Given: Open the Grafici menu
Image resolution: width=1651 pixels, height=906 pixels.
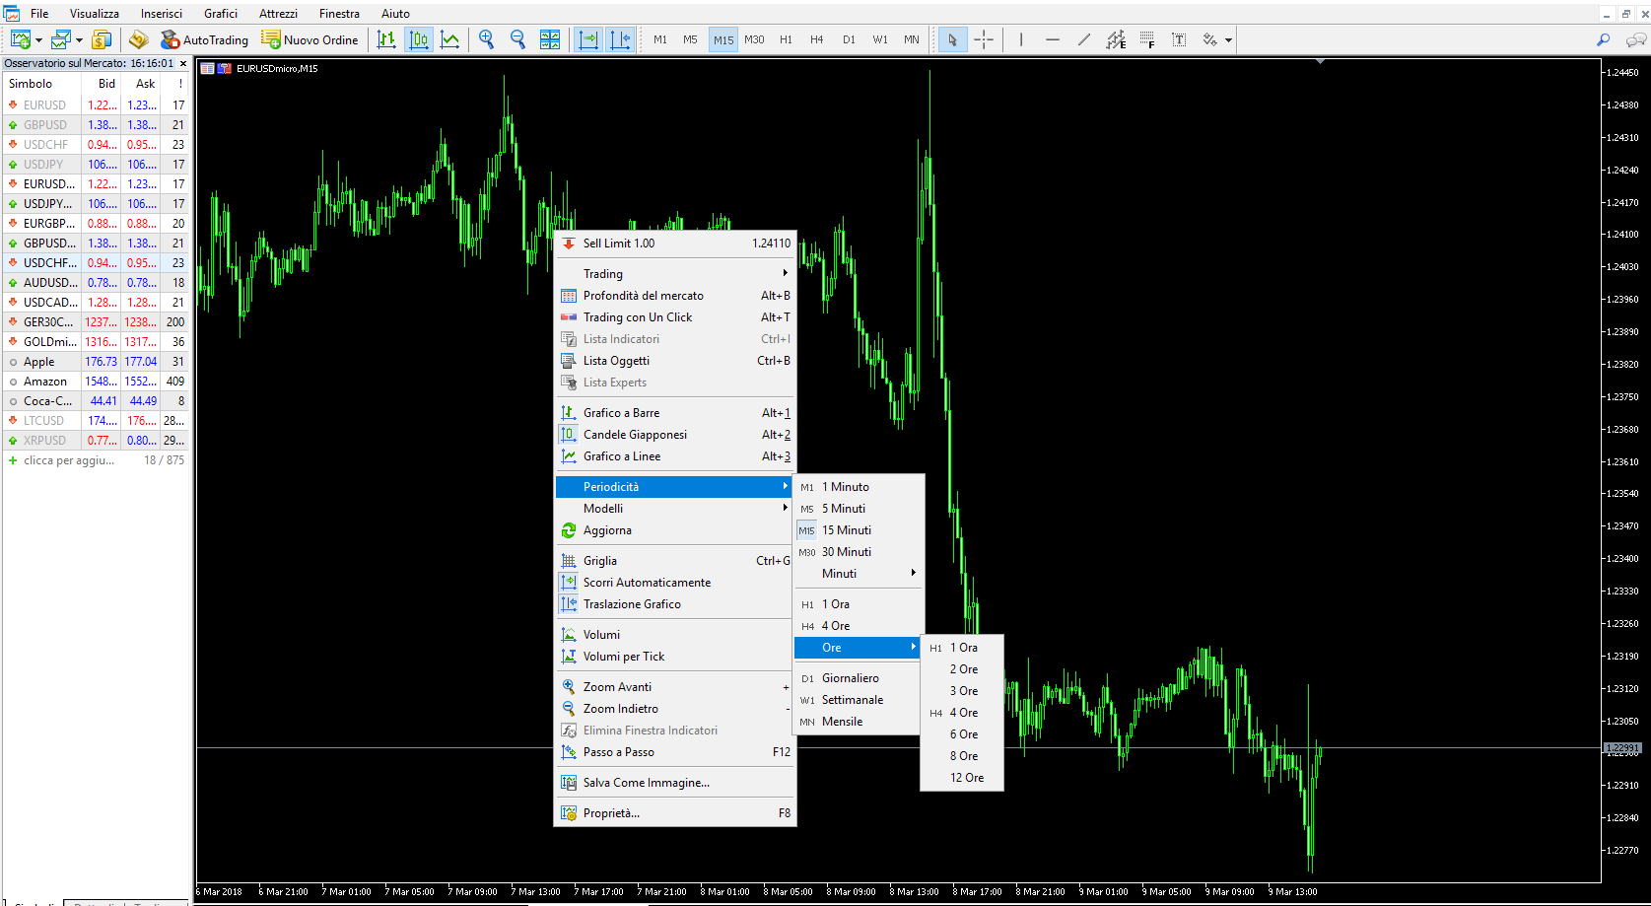Looking at the screenshot, I should [x=221, y=13].
